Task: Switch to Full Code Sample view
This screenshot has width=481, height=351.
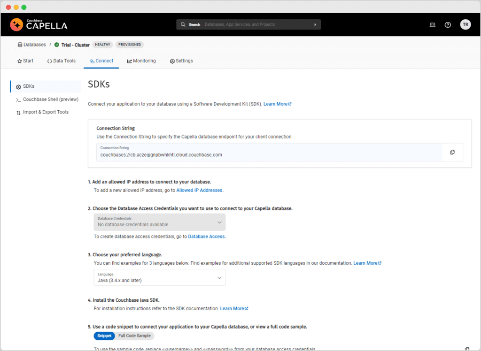Action: (x=135, y=336)
